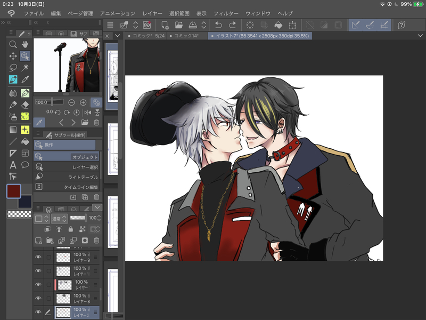Select the Lasso selection tool
Image resolution: width=426 pixels, height=320 pixels.
pos(13,68)
